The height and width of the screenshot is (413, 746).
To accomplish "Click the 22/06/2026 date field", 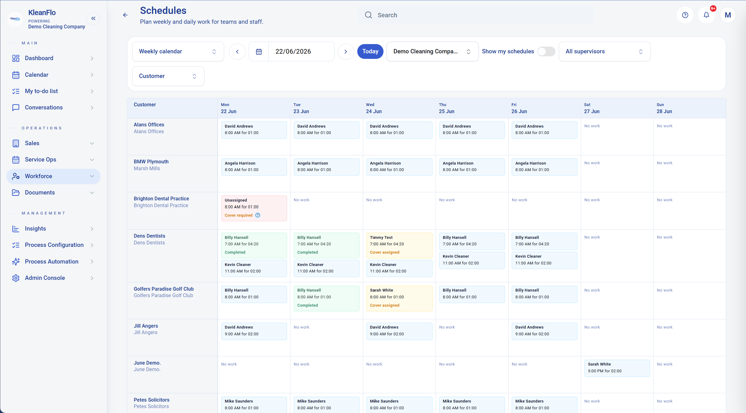I will click(x=301, y=51).
